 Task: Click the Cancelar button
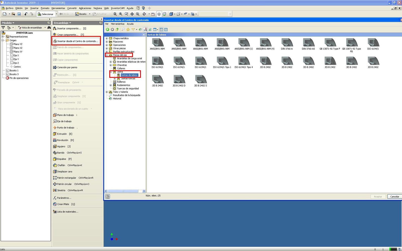pos(394,197)
